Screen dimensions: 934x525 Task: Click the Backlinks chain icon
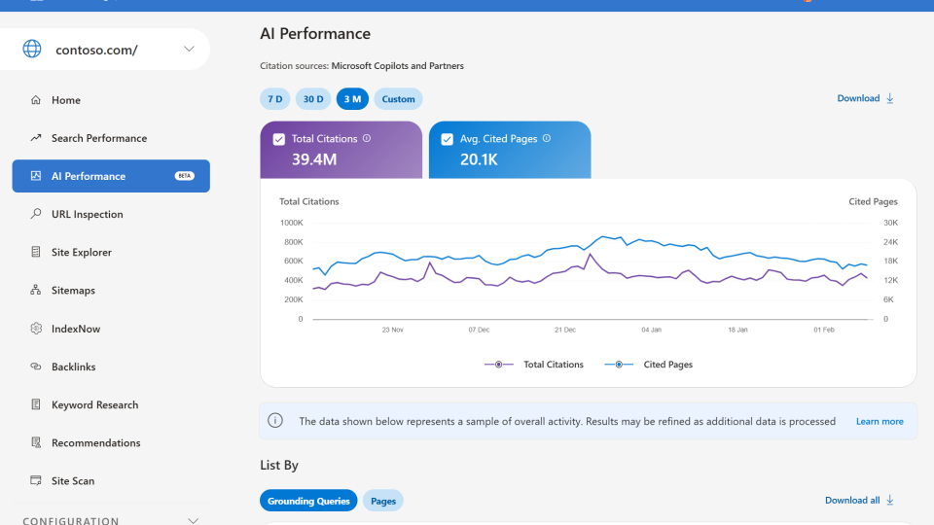36,367
